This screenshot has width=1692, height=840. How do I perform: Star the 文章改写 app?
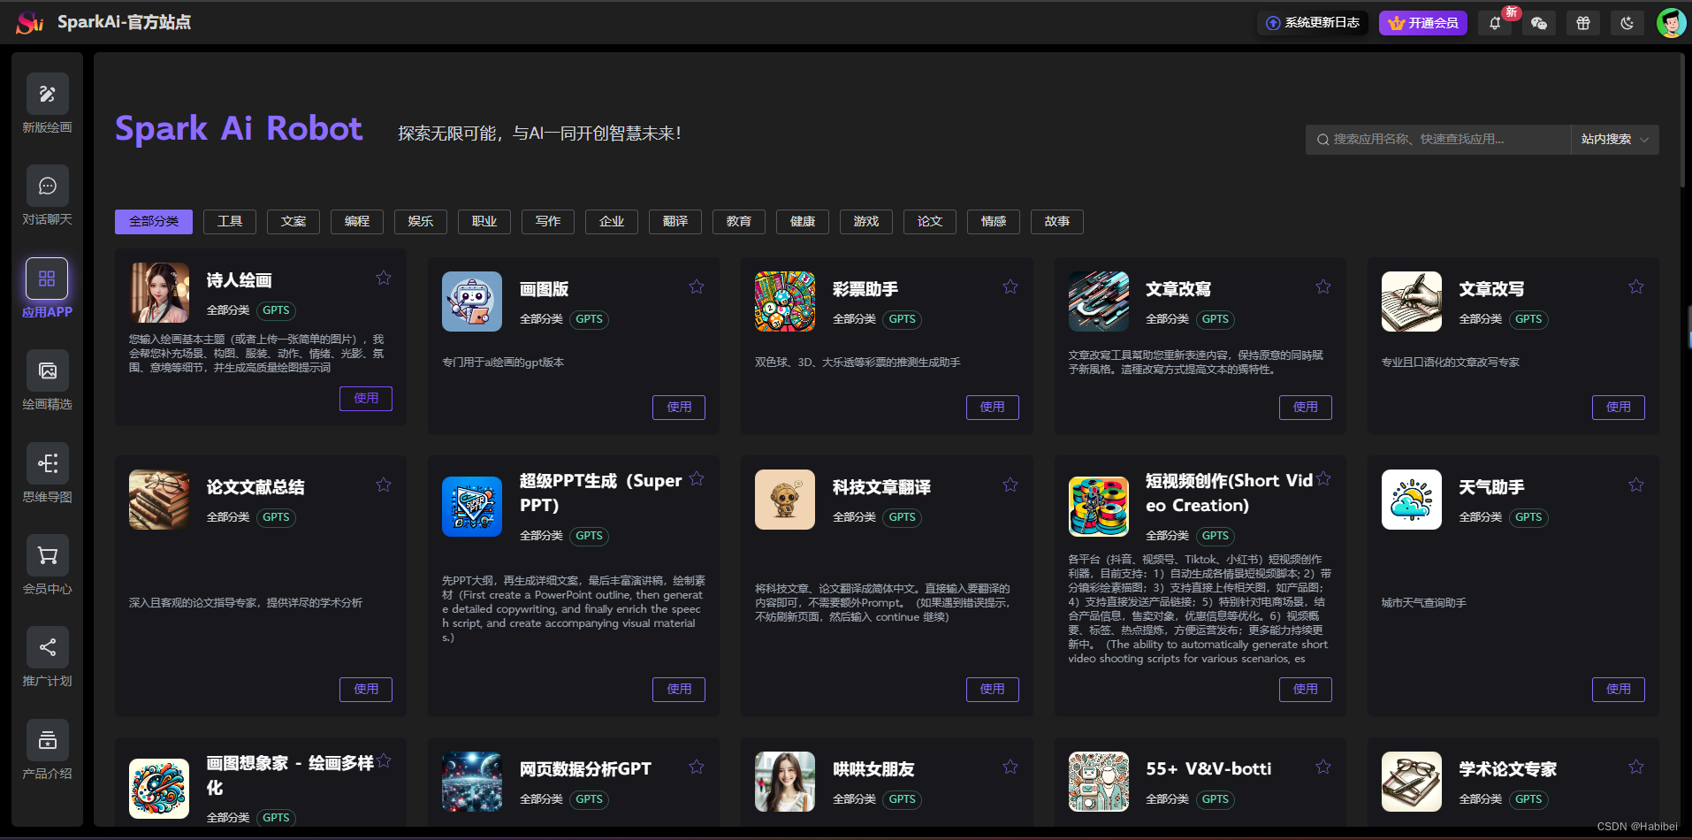(1636, 286)
